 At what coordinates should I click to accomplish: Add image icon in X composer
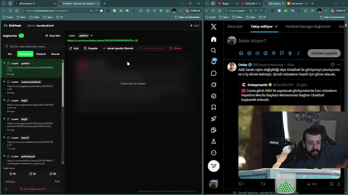[241, 53]
